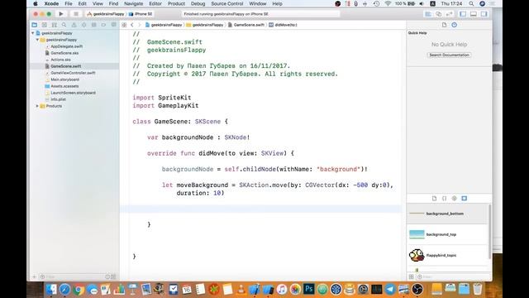Viewport: 529px width, 298px height.
Task: Open Safari from the Dock
Action: tap(64, 289)
